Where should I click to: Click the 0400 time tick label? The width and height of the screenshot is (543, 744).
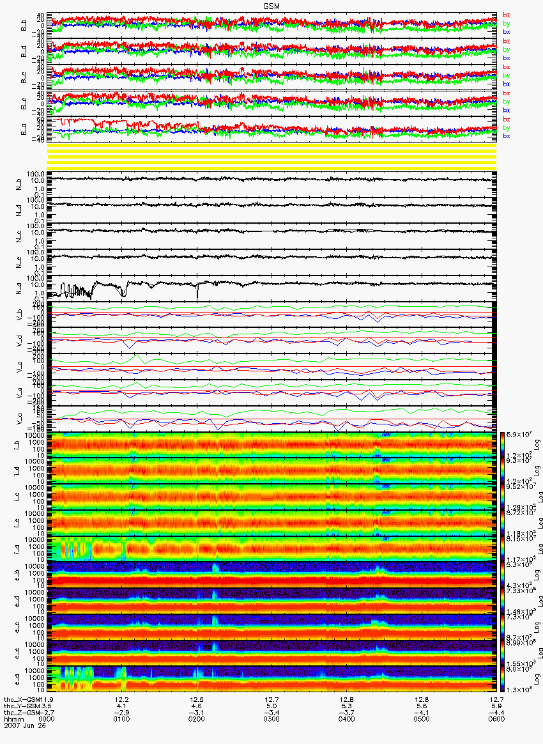(x=347, y=719)
